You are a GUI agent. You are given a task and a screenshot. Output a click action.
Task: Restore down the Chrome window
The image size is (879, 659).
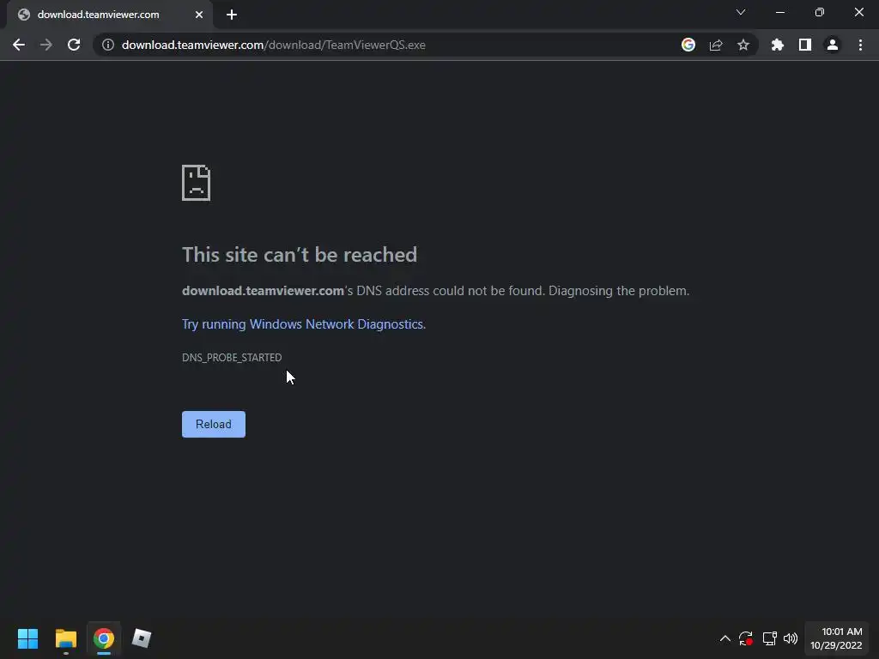pos(820,12)
